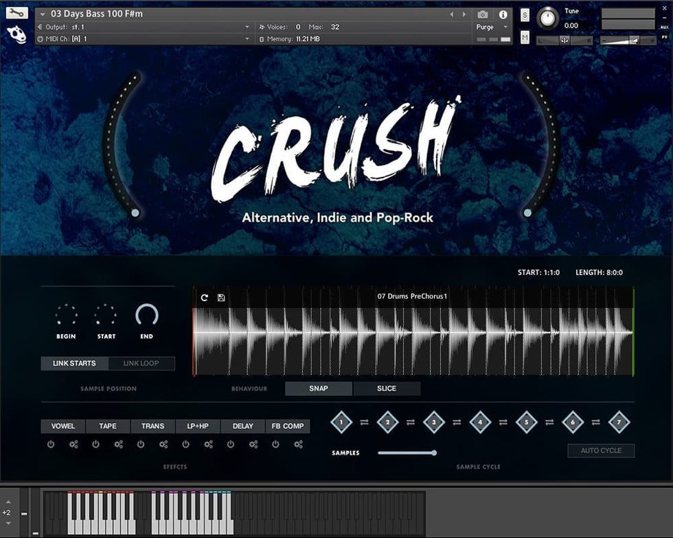Open settings gears under the VOWEL effect
This screenshot has height=538, width=673.
(73, 445)
